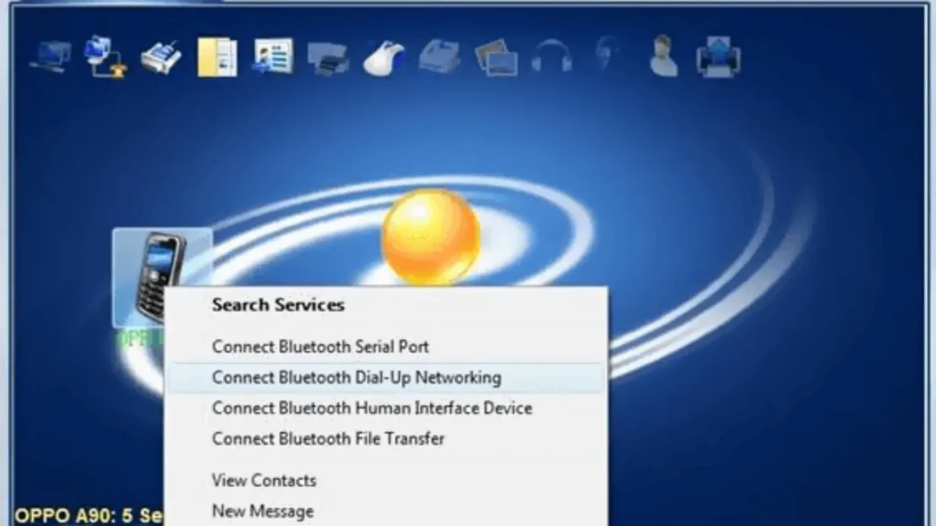Choose Connect Bluetooth Serial Port
The height and width of the screenshot is (526, 936).
pyautogui.click(x=320, y=346)
